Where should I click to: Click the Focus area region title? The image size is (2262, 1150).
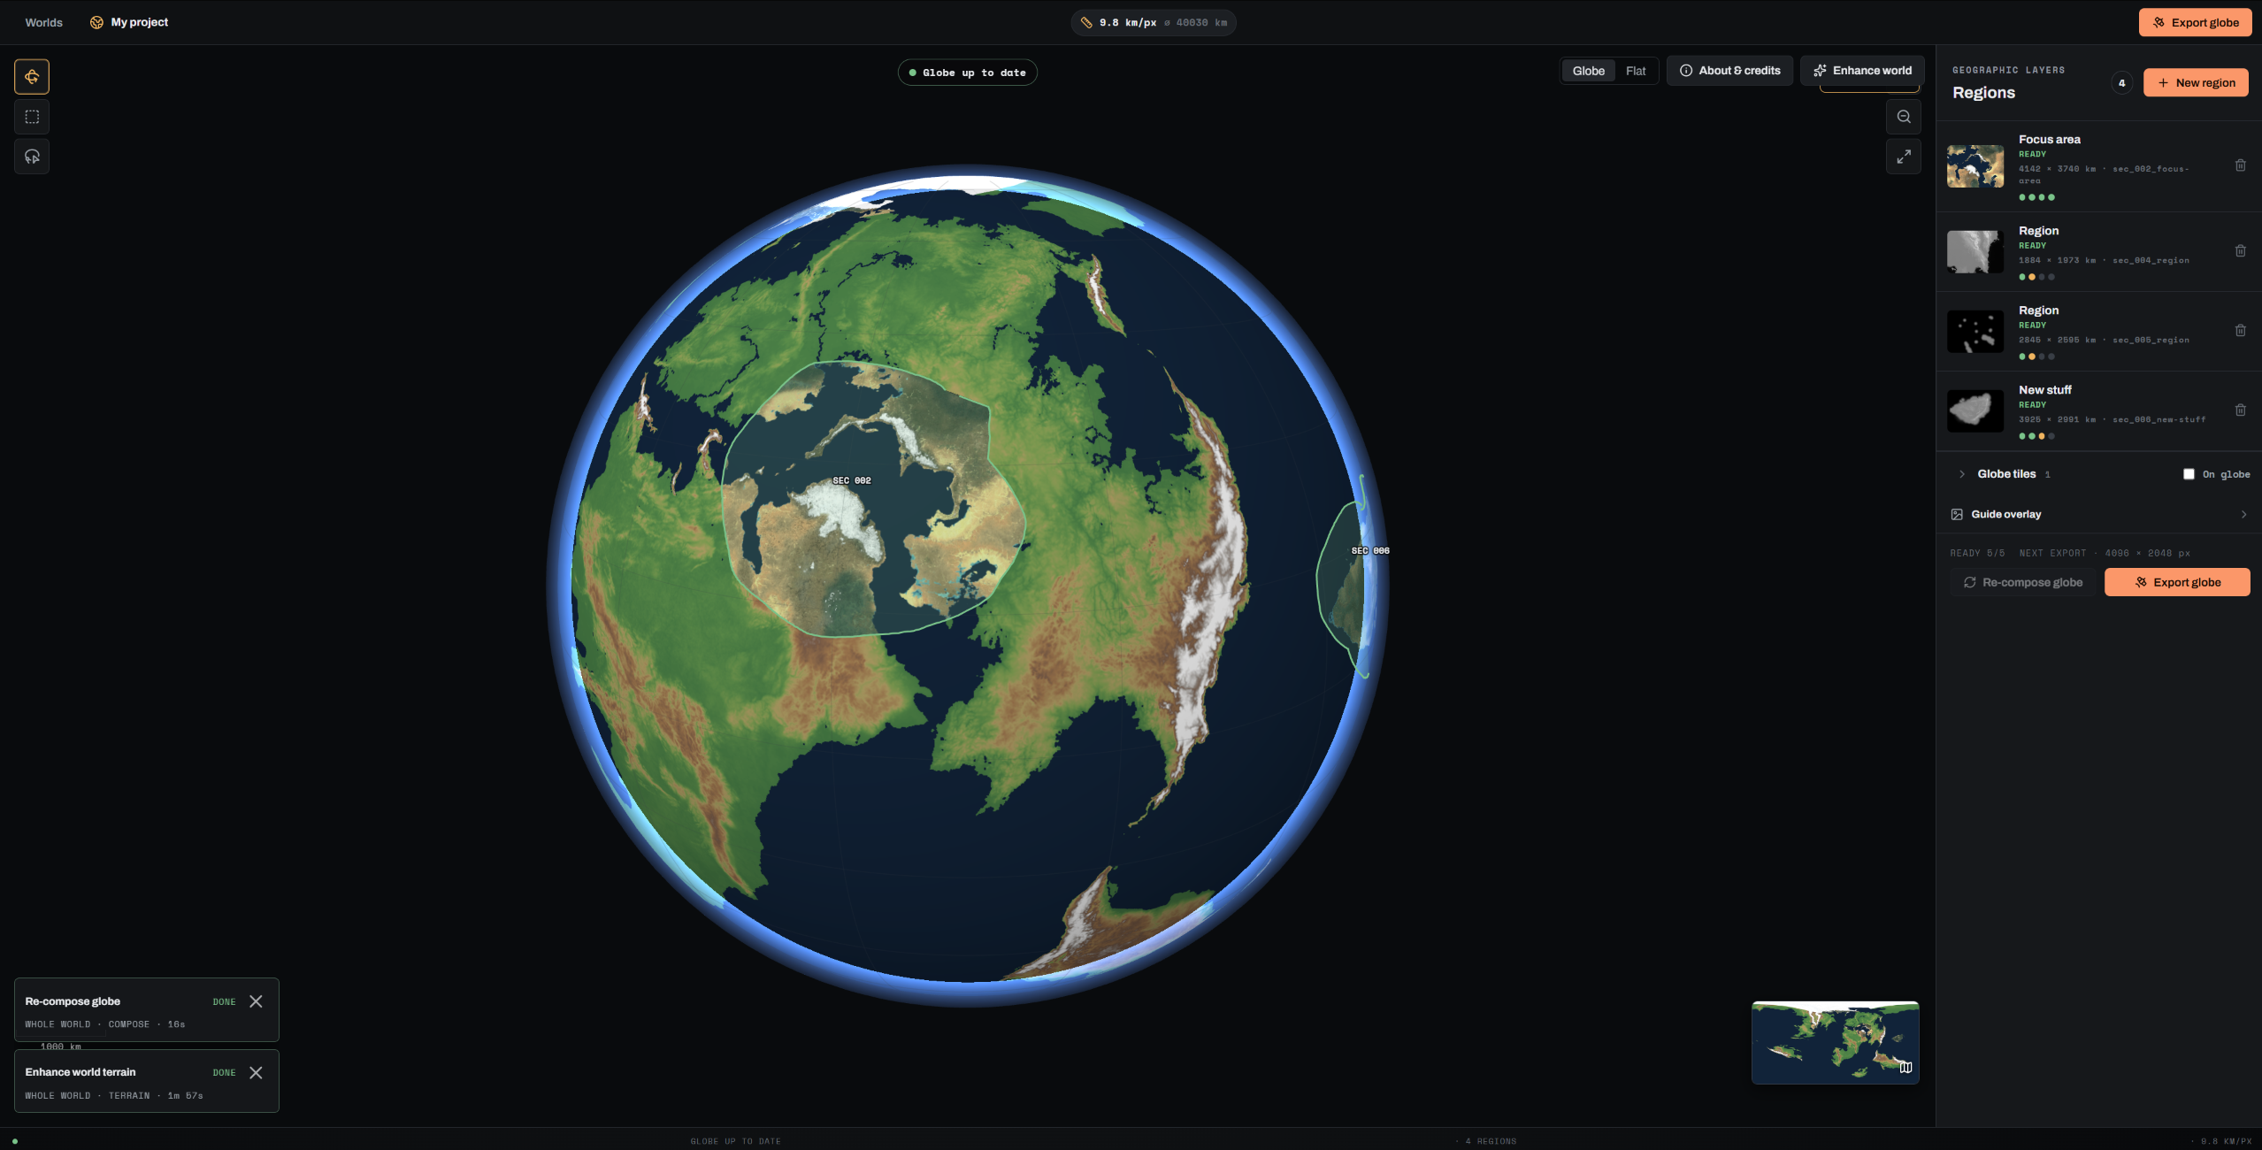coord(2050,140)
